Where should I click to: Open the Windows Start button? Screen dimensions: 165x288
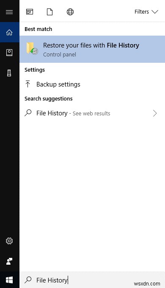pyautogui.click(x=9, y=280)
